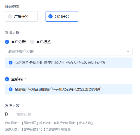Click the blue notice about 人群包数据

[69, 63]
